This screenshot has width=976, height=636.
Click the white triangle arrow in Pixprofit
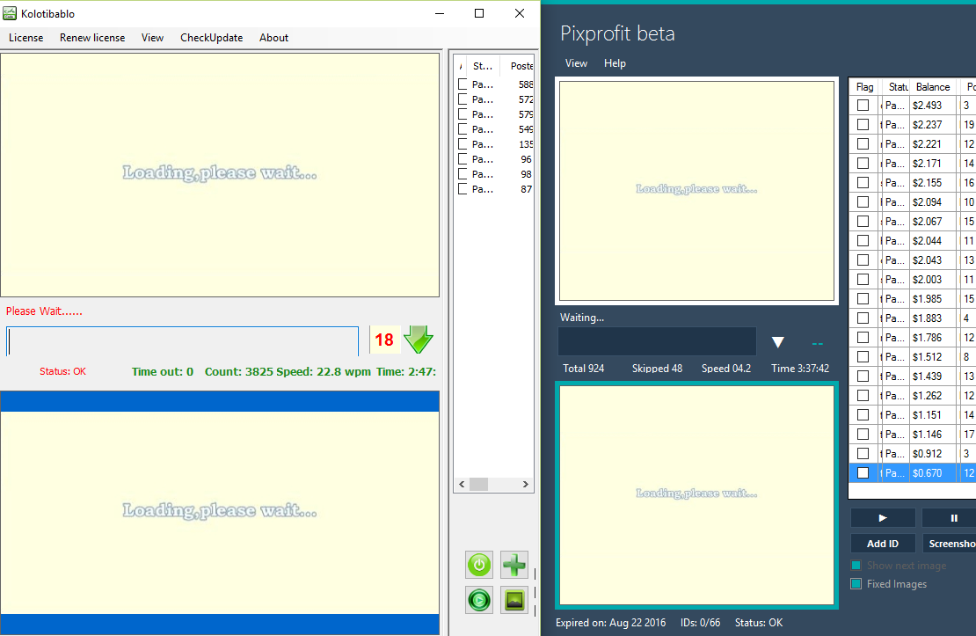[x=777, y=342]
